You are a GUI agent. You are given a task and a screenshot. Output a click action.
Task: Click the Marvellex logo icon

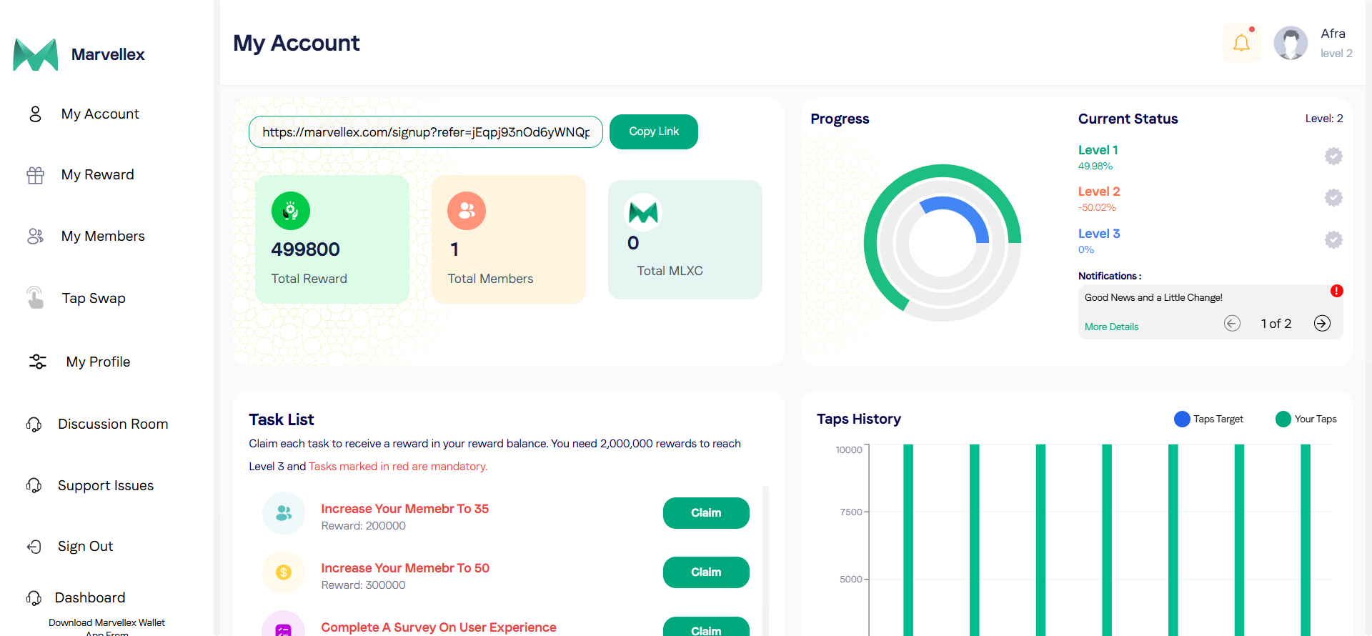tap(36, 55)
